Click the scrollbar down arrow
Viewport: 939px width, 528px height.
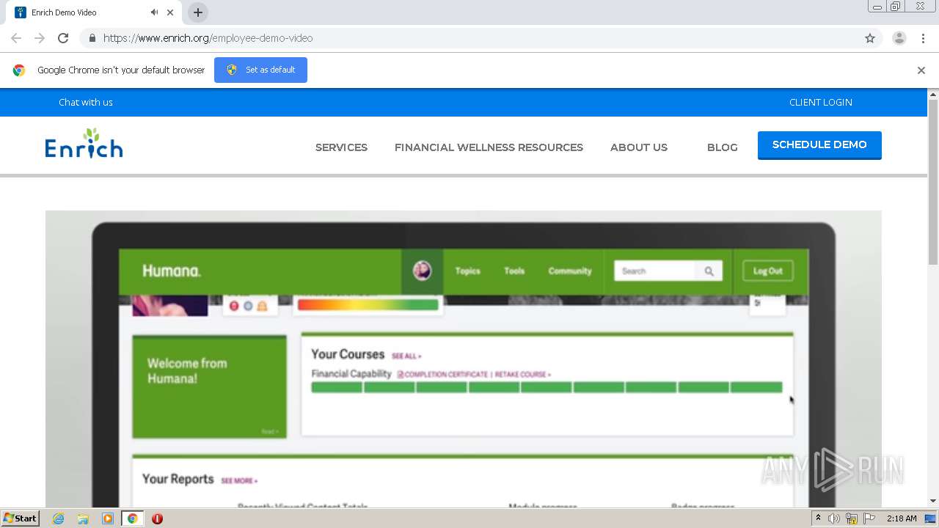coord(933,501)
